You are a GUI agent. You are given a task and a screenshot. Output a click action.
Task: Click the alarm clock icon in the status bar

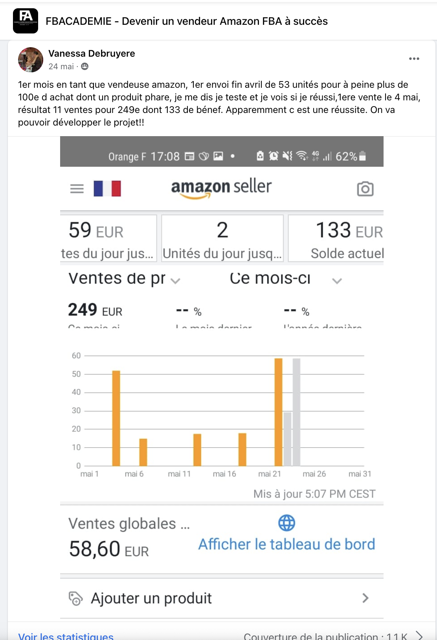[x=274, y=156]
